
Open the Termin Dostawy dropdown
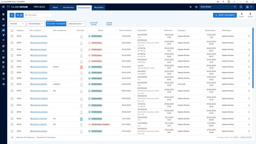coord(36,24)
